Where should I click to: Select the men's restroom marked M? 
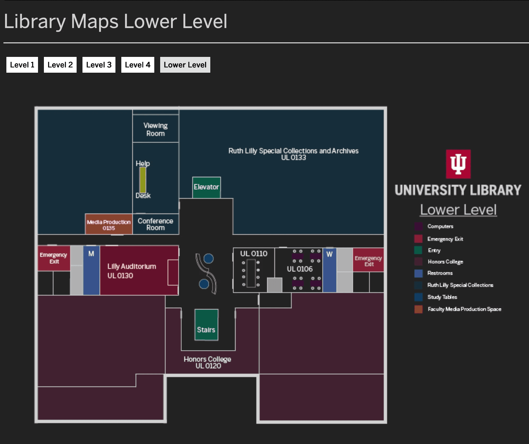click(x=91, y=270)
